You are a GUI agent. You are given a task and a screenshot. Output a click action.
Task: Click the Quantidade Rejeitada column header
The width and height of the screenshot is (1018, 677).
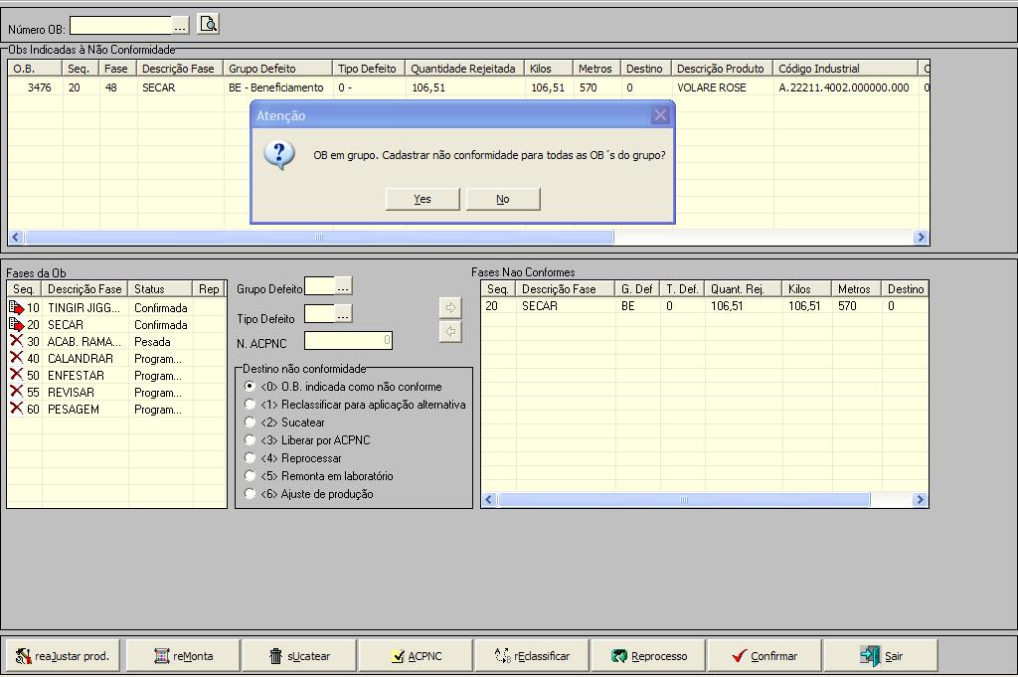pyautogui.click(x=463, y=69)
